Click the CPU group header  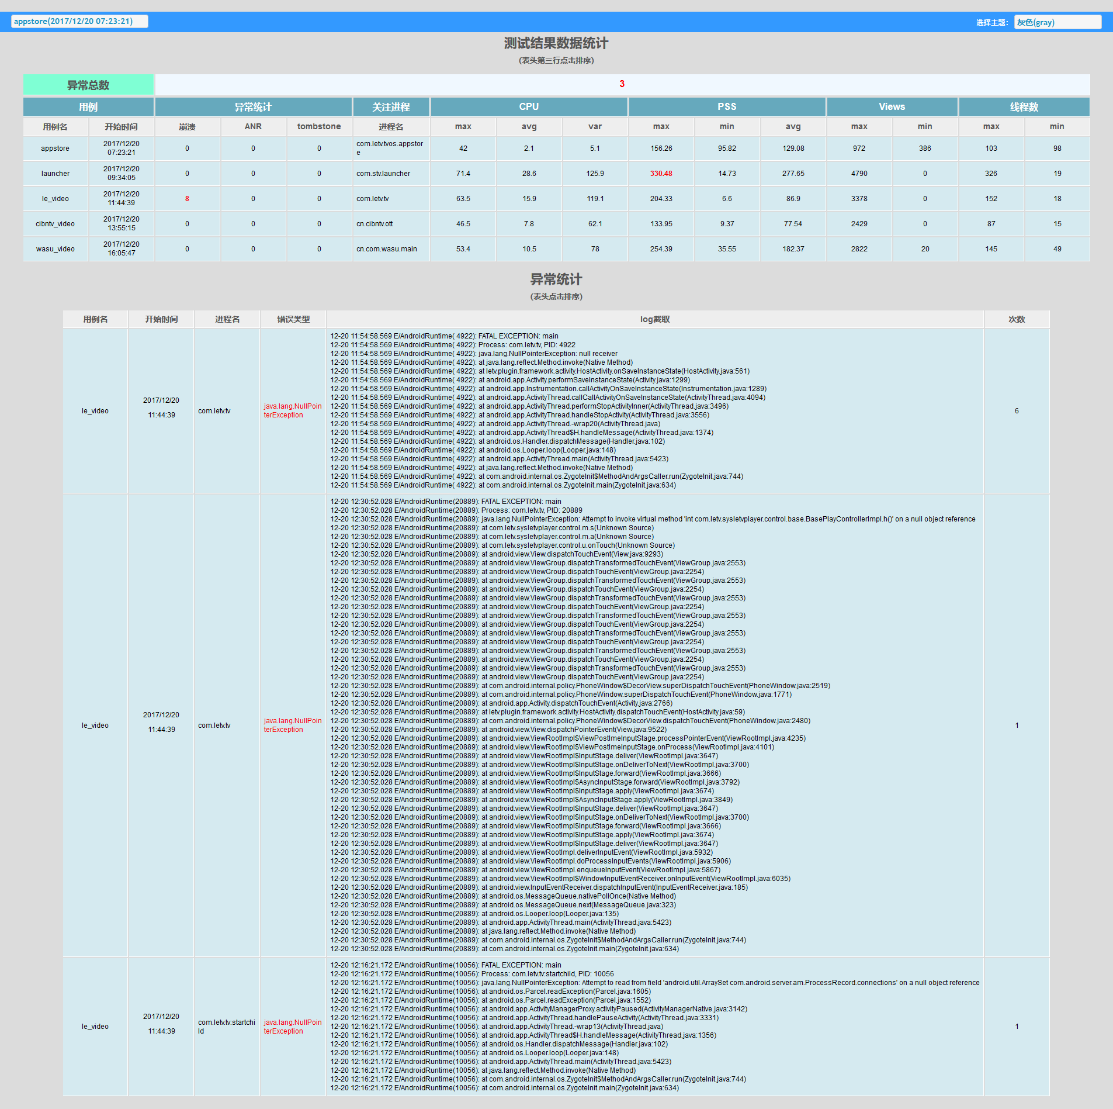point(529,107)
